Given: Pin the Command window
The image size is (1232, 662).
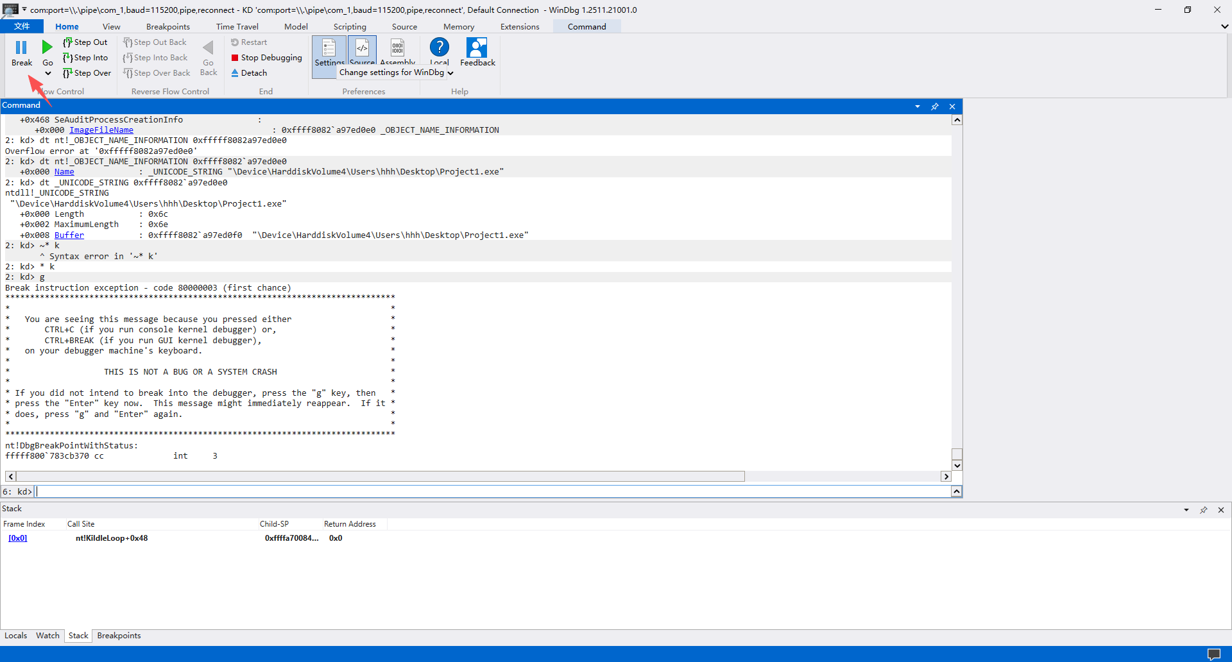Looking at the screenshot, I should point(935,106).
